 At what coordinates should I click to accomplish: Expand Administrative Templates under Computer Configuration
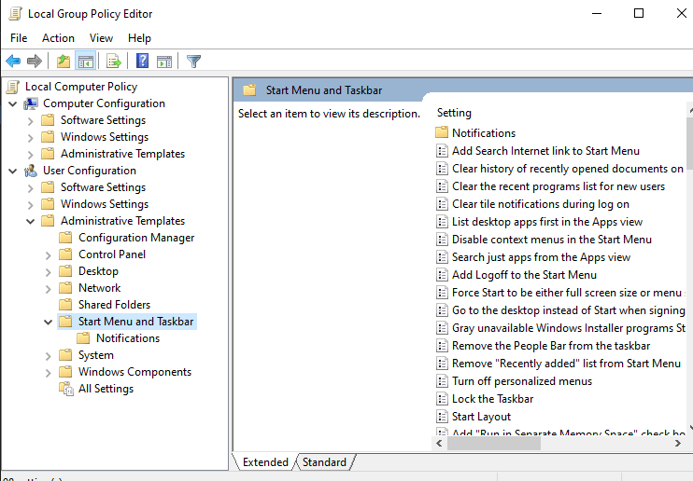click(x=31, y=155)
